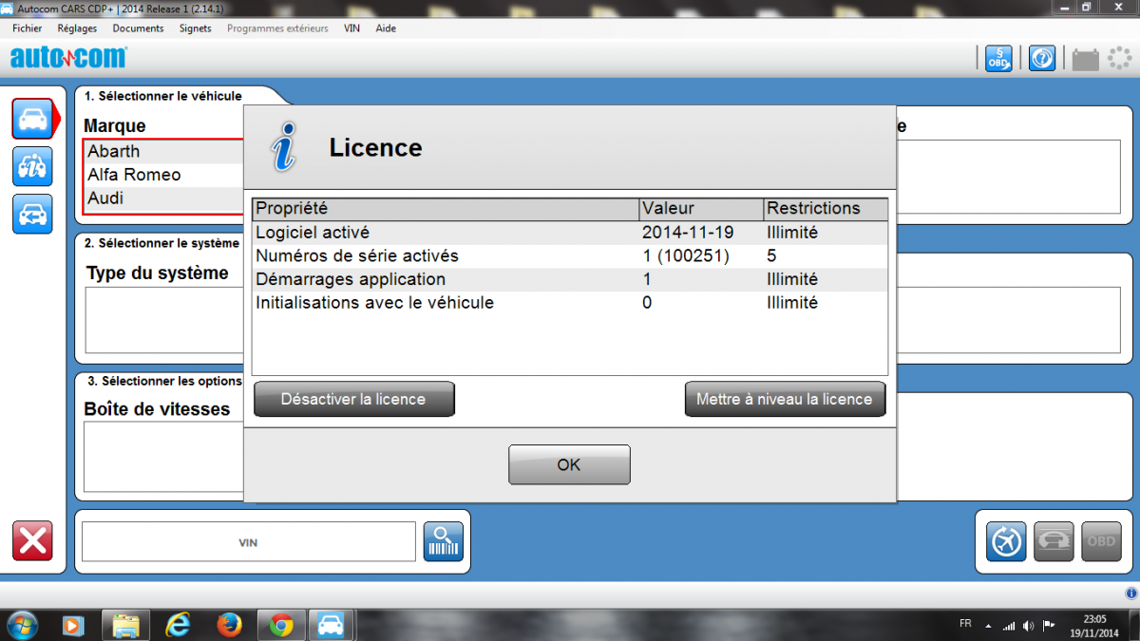Select Audi in the Marque list
The width and height of the screenshot is (1140, 641).
point(163,198)
